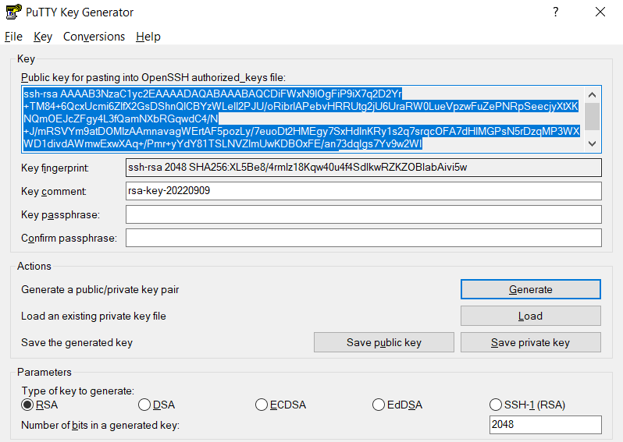Focus the Confirm passphrase field
623x442 pixels.
pos(364,238)
